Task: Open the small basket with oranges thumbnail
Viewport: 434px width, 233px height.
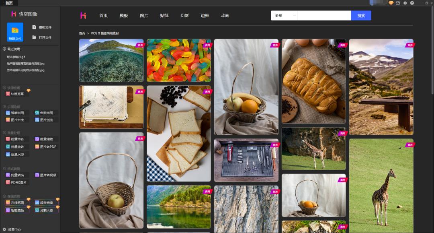Action: [x=313, y=195]
